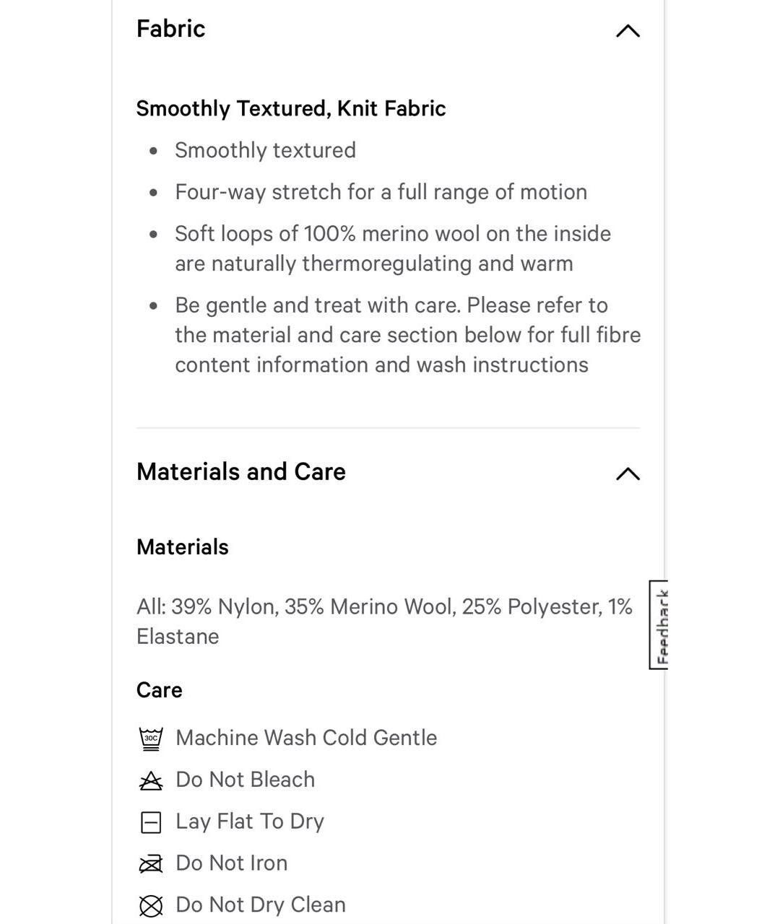Image resolution: width=780 pixels, height=924 pixels.
Task: Click the do not iron icon
Action: [151, 863]
